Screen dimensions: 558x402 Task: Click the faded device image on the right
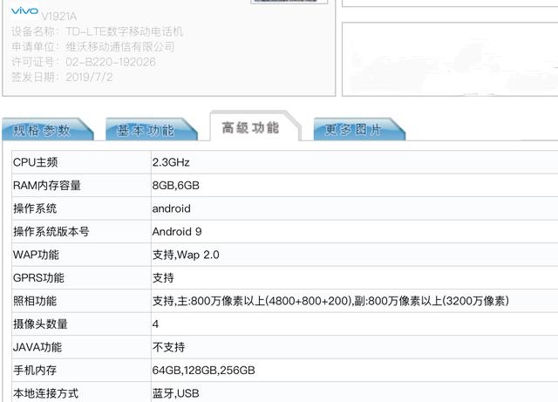point(450,59)
